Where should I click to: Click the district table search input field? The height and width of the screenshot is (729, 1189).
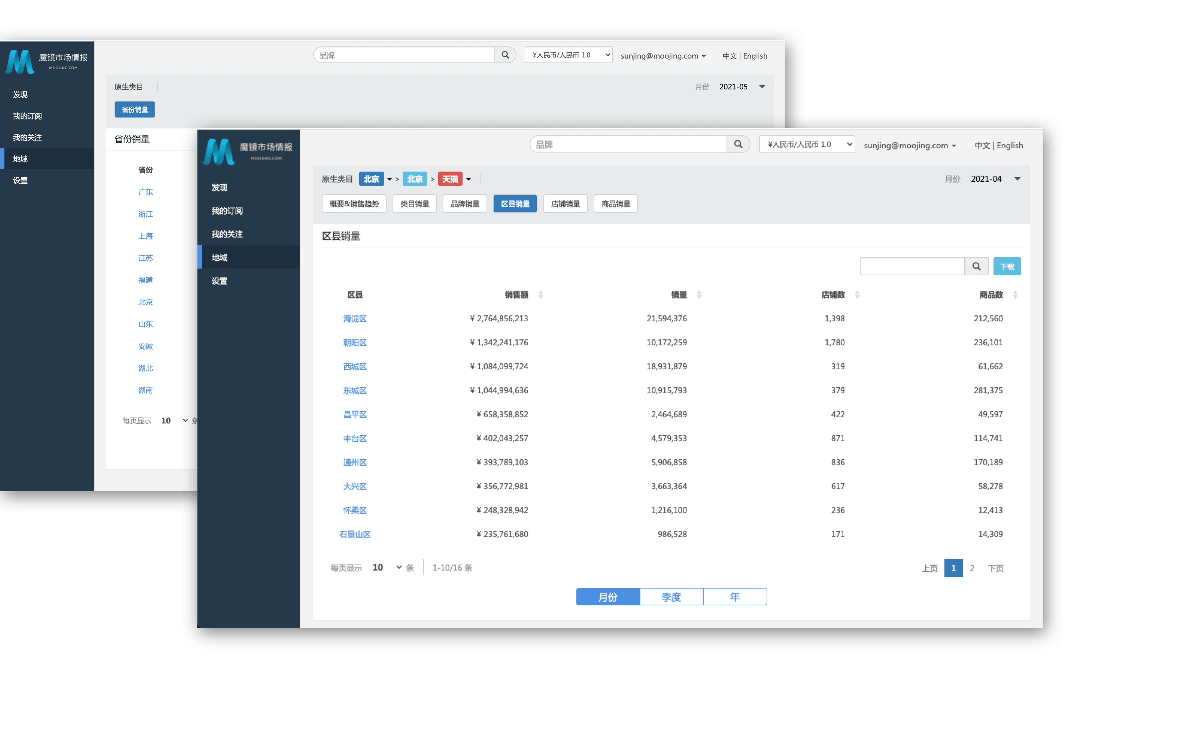[x=912, y=266]
